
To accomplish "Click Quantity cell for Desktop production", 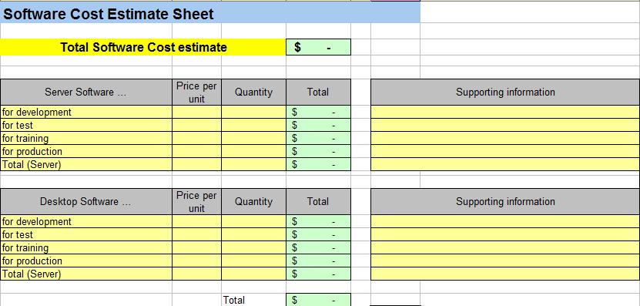I will click(253, 261).
